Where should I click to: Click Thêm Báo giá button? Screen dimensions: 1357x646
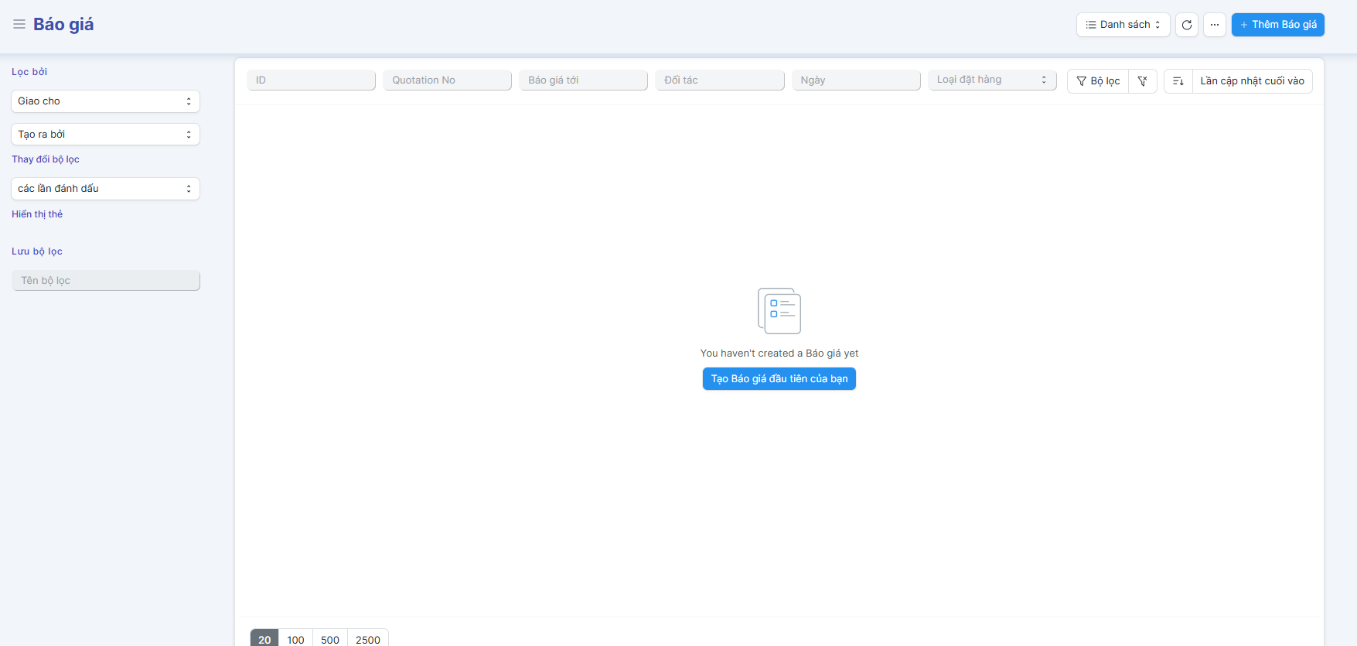1277,25
